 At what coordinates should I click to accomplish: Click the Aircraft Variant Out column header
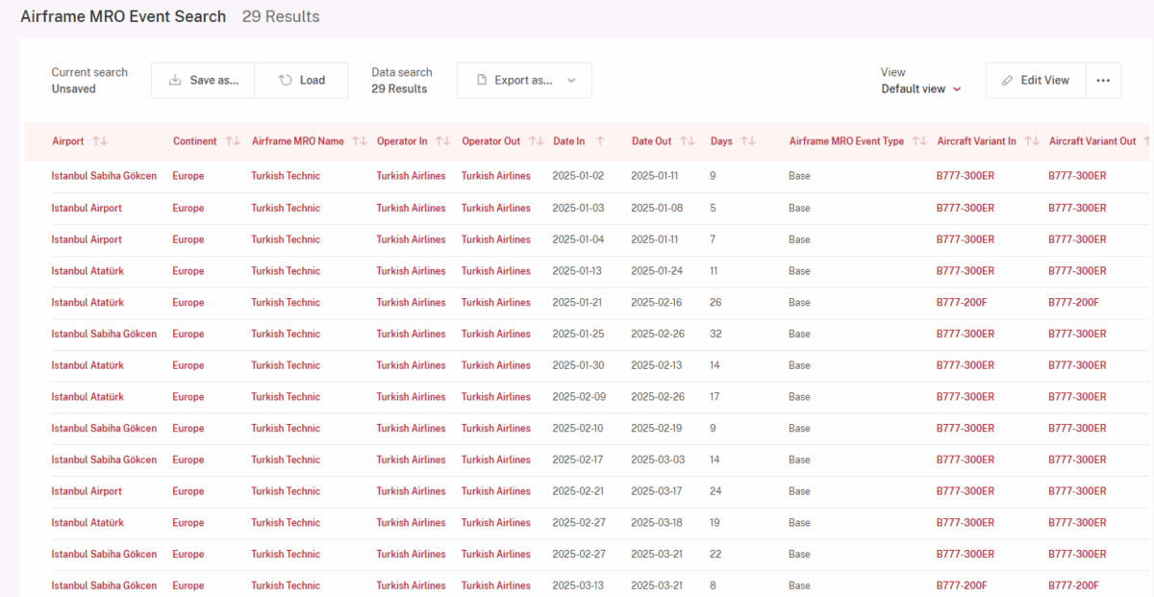tap(1091, 141)
